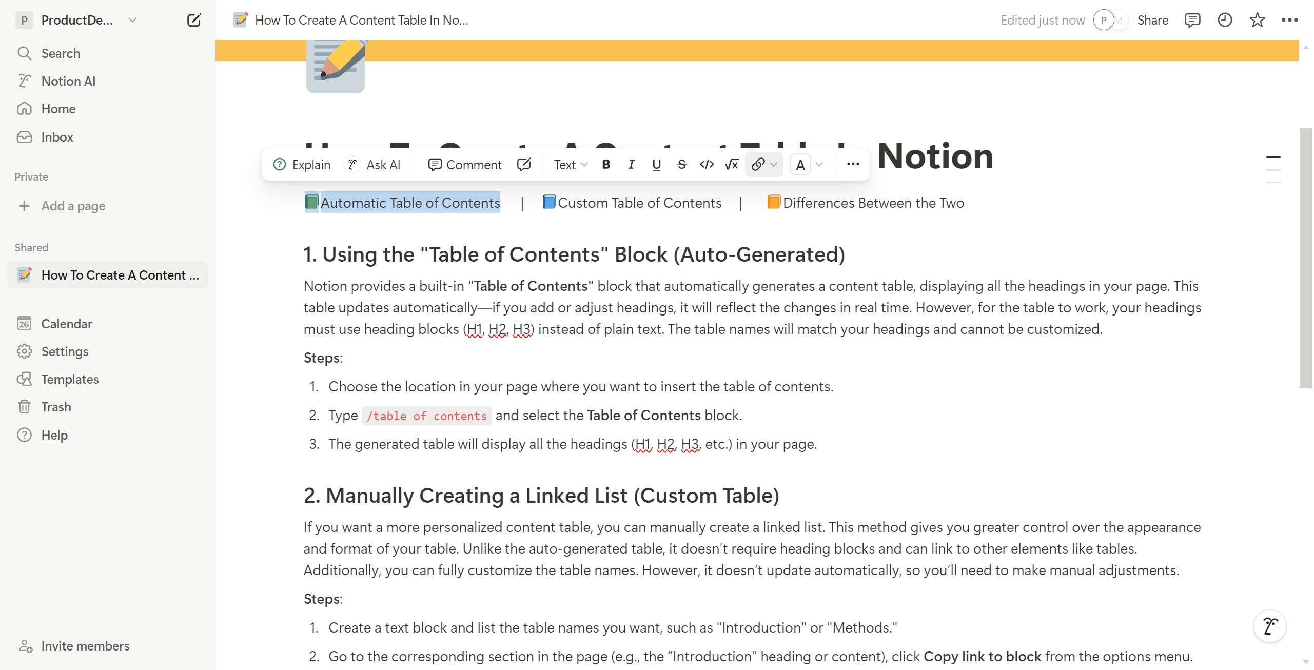Open page history clock icon
Viewport: 1314px width, 670px height.
pos(1225,21)
